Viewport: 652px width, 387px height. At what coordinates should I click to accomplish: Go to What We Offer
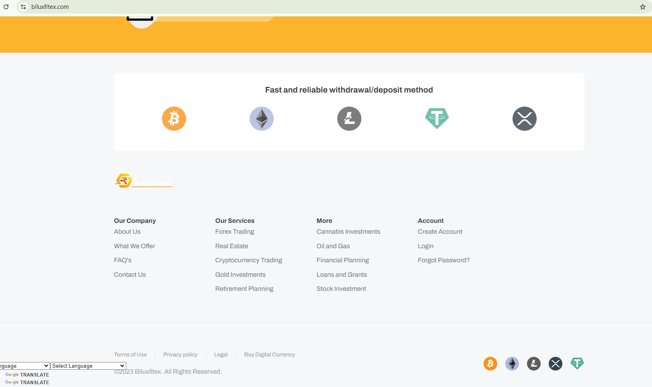[134, 246]
